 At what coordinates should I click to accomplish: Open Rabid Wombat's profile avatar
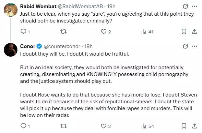click(x=11, y=10)
